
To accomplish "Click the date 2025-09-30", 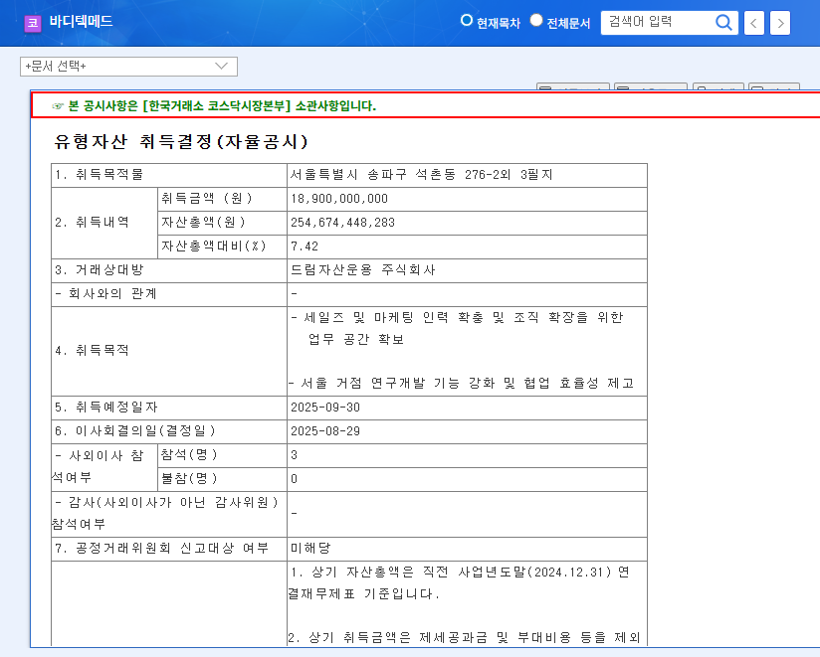I will coord(325,408).
